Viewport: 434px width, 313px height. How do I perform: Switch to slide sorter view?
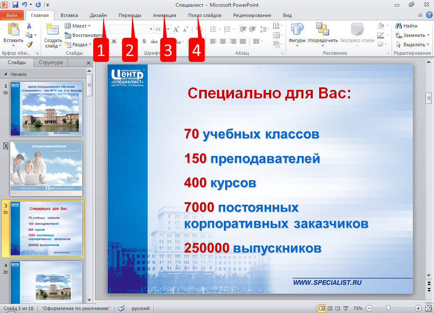pos(330,308)
